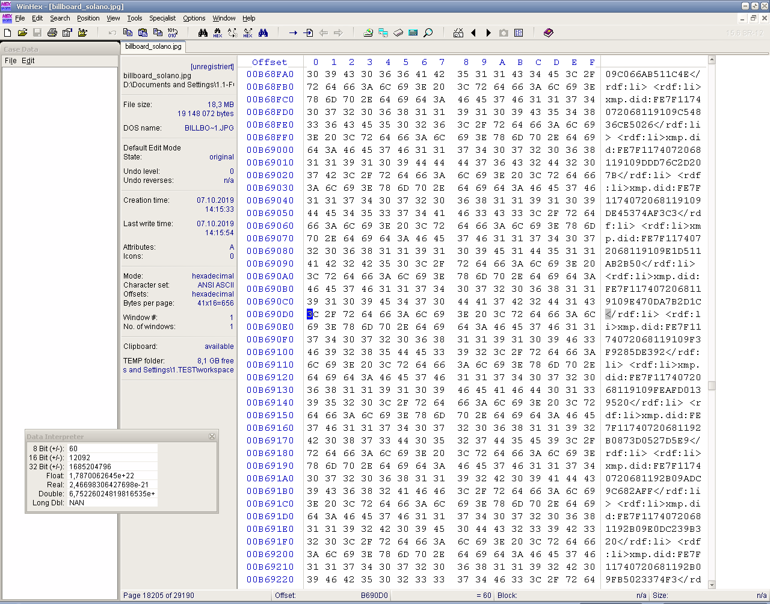Image resolution: width=770 pixels, height=604 pixels.
Task: Open a file with the folder icon
Action: 22,32
